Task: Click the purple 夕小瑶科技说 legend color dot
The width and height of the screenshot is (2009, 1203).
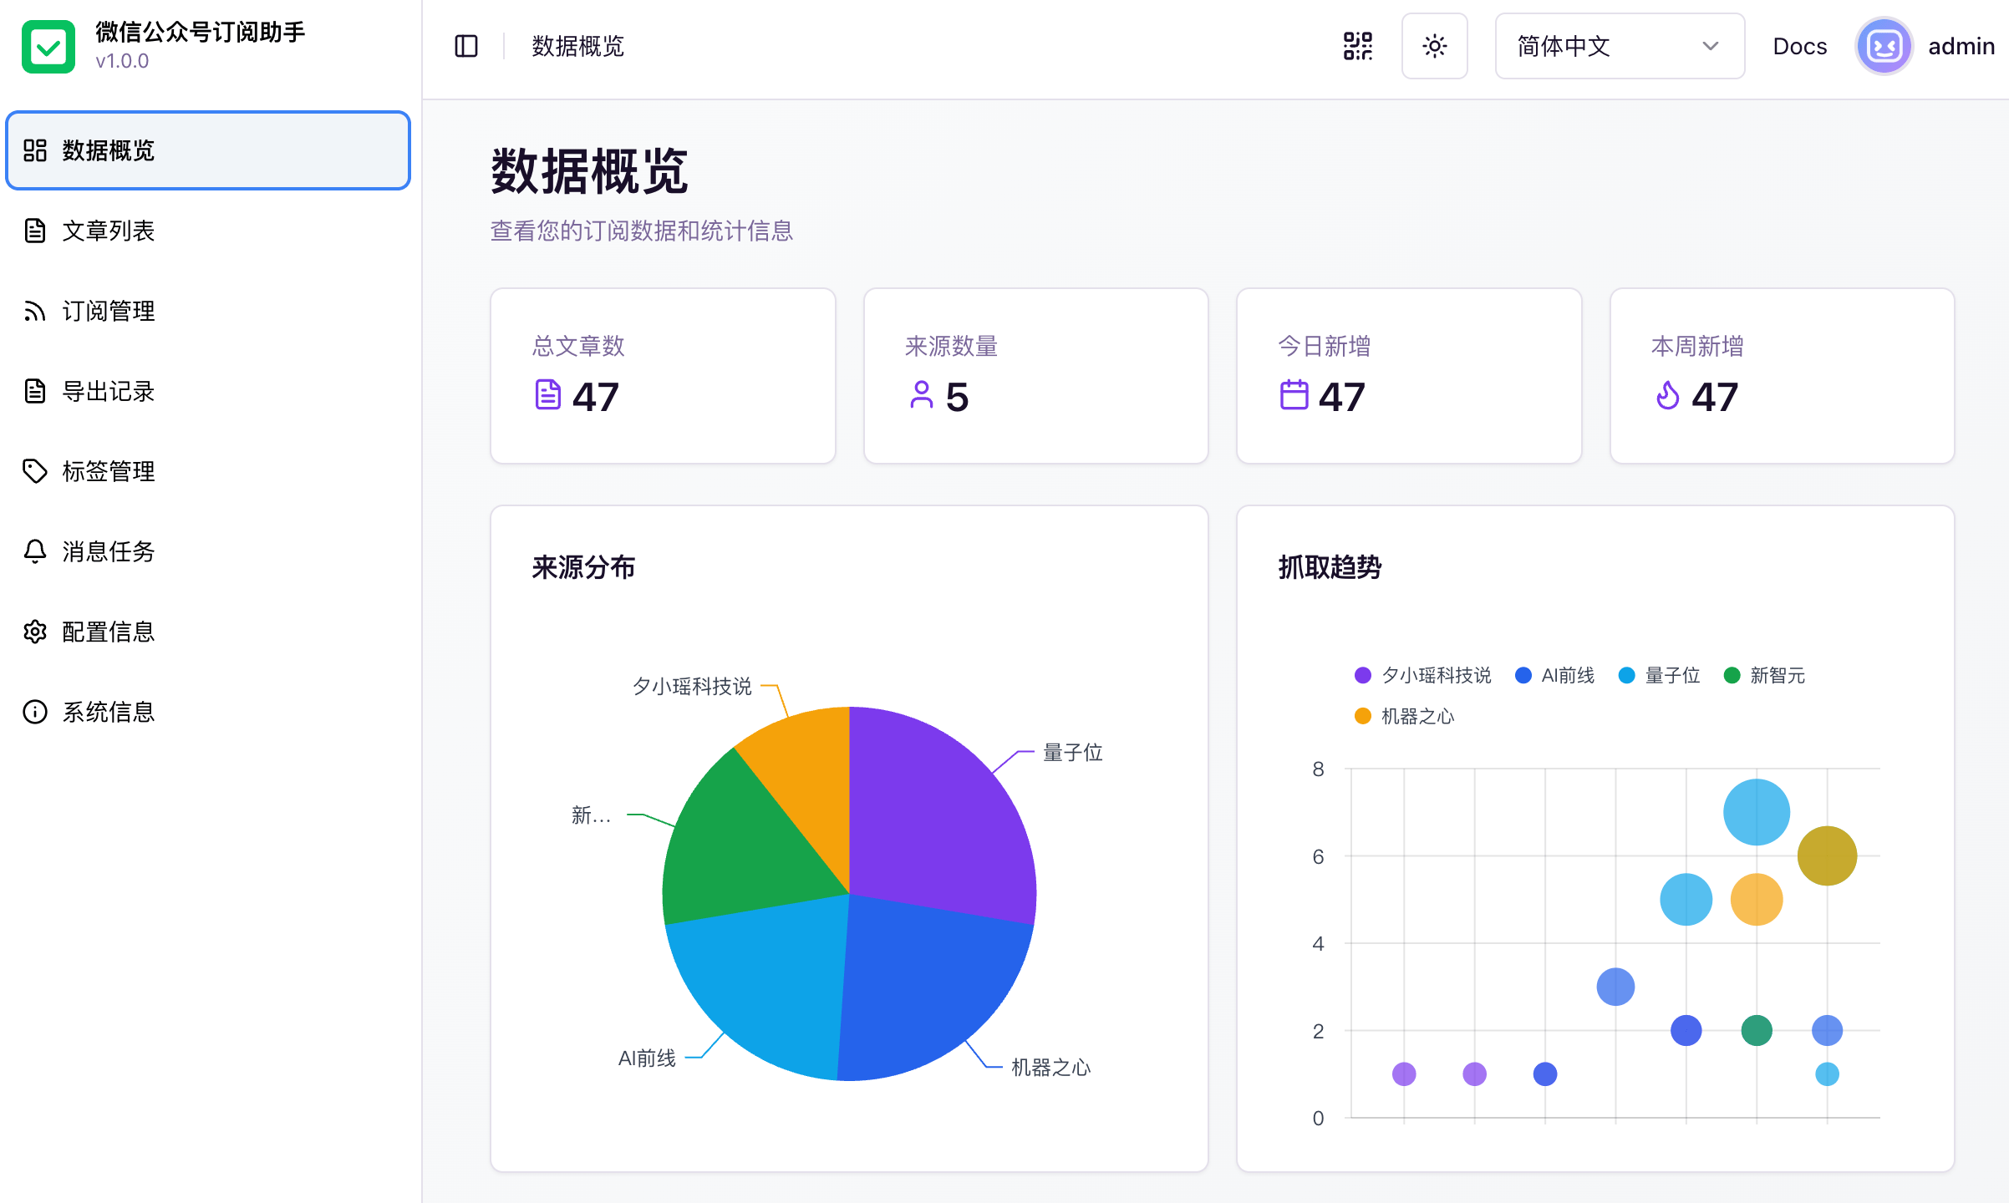Action: pos(1362,675)
